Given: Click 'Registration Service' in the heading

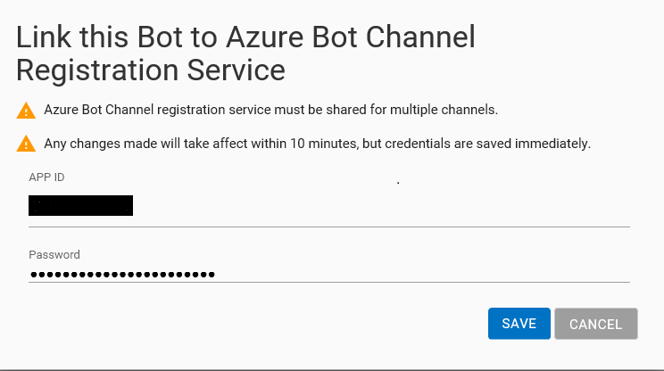Looking at the screenshot, I should (151, 69).
